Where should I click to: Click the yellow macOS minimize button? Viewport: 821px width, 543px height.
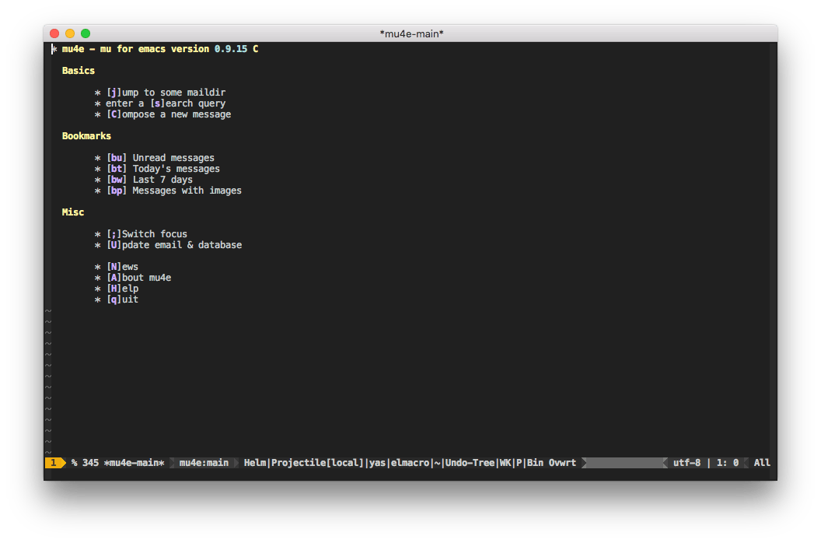(70, 33)
